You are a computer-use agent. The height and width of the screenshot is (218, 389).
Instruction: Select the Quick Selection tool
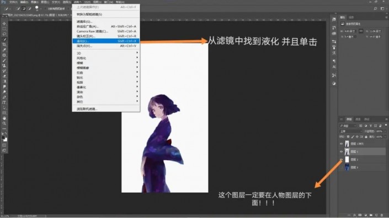point(4,39)
